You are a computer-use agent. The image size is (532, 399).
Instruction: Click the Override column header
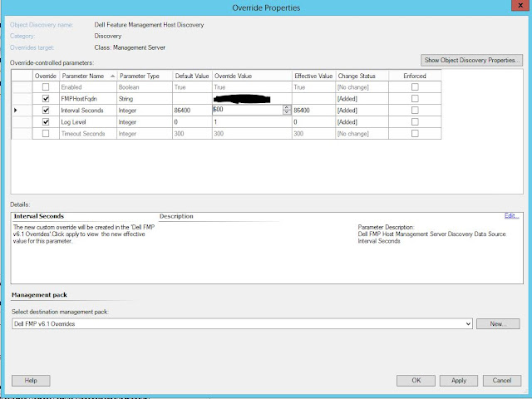coord(46,76)
